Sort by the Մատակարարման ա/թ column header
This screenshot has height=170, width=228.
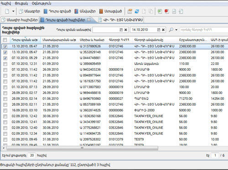click(59, 40)
